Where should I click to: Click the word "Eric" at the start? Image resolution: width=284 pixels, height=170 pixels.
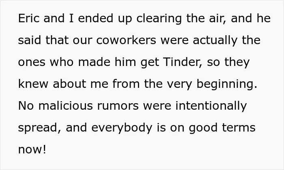[x=29, y=18]
